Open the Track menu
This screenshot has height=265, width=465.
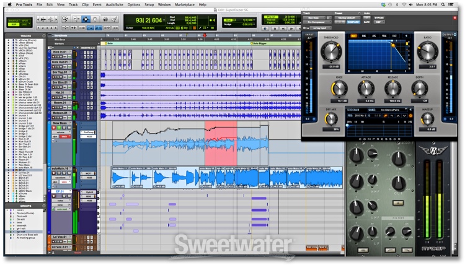pyautogui.click(x=73, y=4)
